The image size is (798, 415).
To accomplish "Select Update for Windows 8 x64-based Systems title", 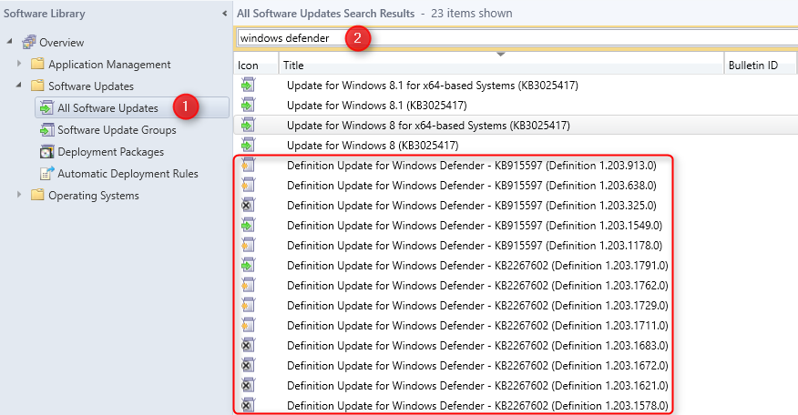I will [x=428, y=125].
